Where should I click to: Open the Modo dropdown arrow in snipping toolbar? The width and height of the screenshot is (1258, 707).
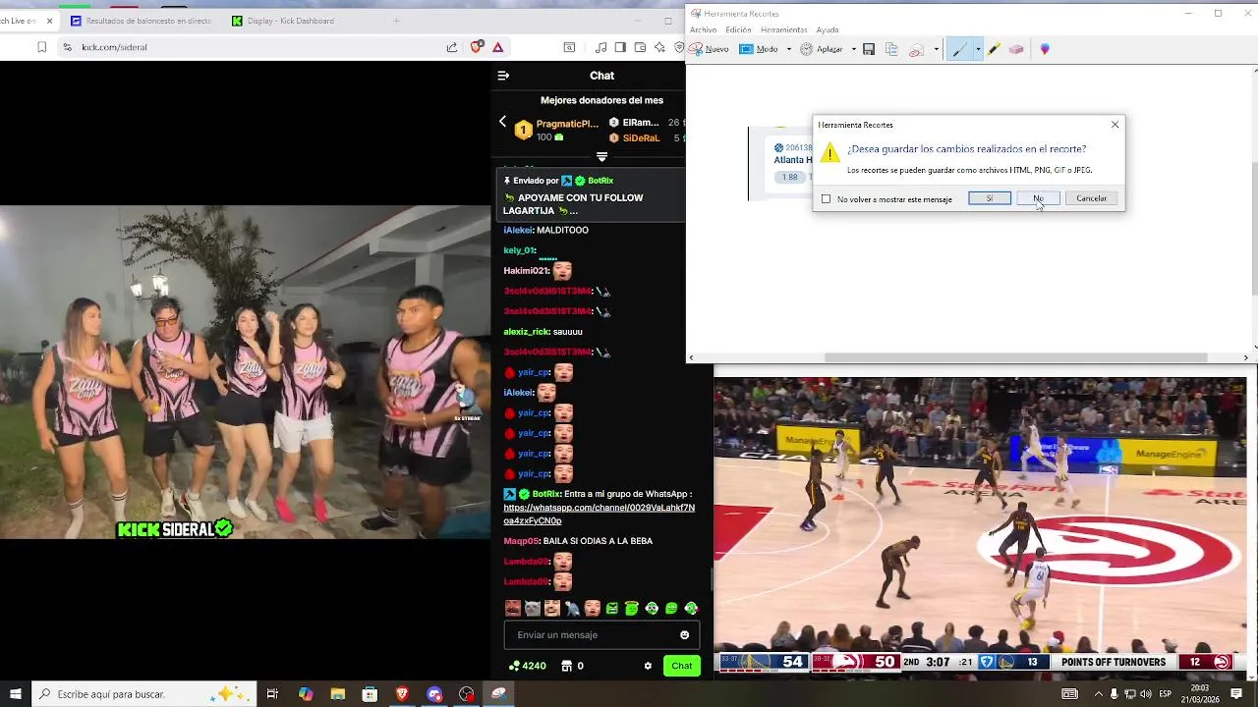[788, 49]
